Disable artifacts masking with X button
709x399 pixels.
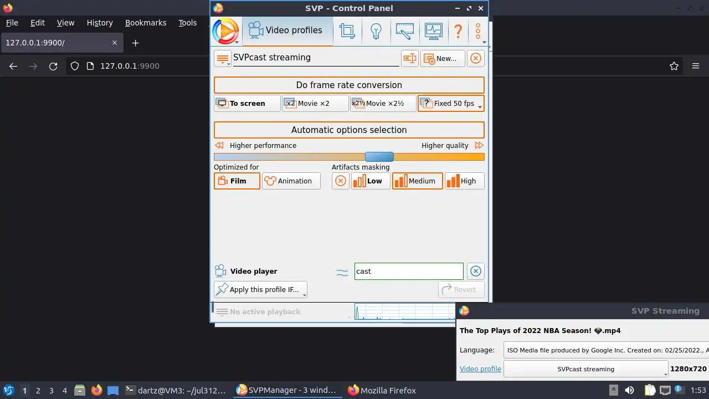click(x=341, y=181)
